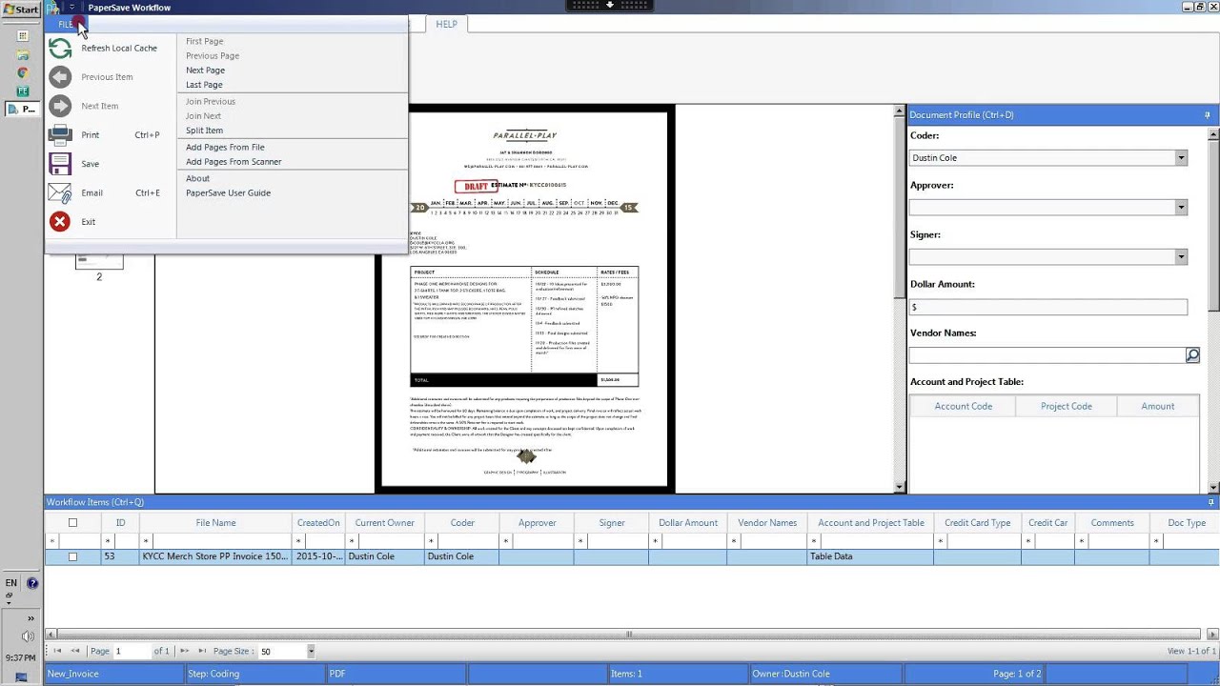Click PaperSave app icon in title bar
This screenshot has height=686, width=1220.
click(52, 8)
